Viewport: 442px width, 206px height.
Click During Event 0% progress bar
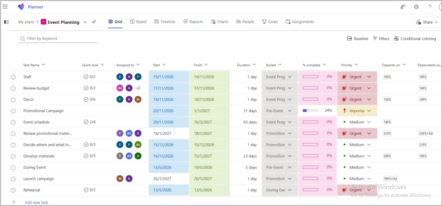(x=310, y=167)
